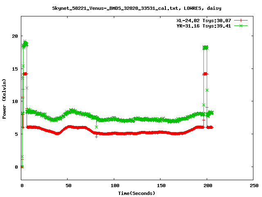Viewport: 262px width, 197px height.
Task: Click the Time(Seconds) x-axis label
Action: tap(137, 193)
